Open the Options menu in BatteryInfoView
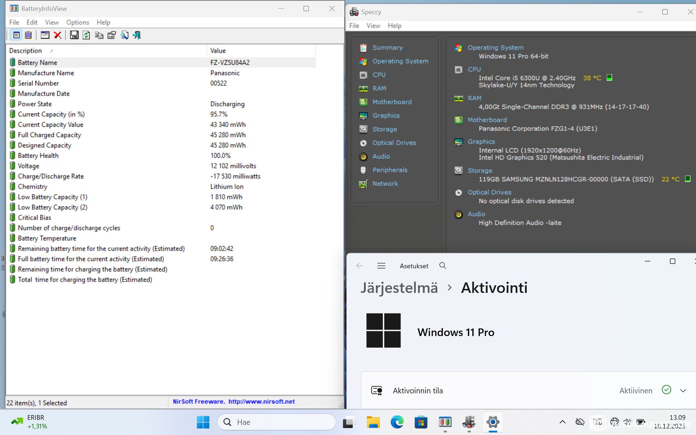 (78, 22)
